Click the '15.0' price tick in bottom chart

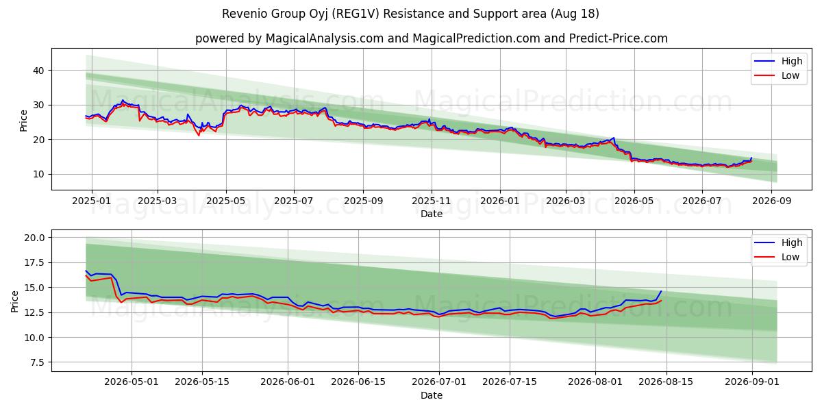click(x=36, y=288)
